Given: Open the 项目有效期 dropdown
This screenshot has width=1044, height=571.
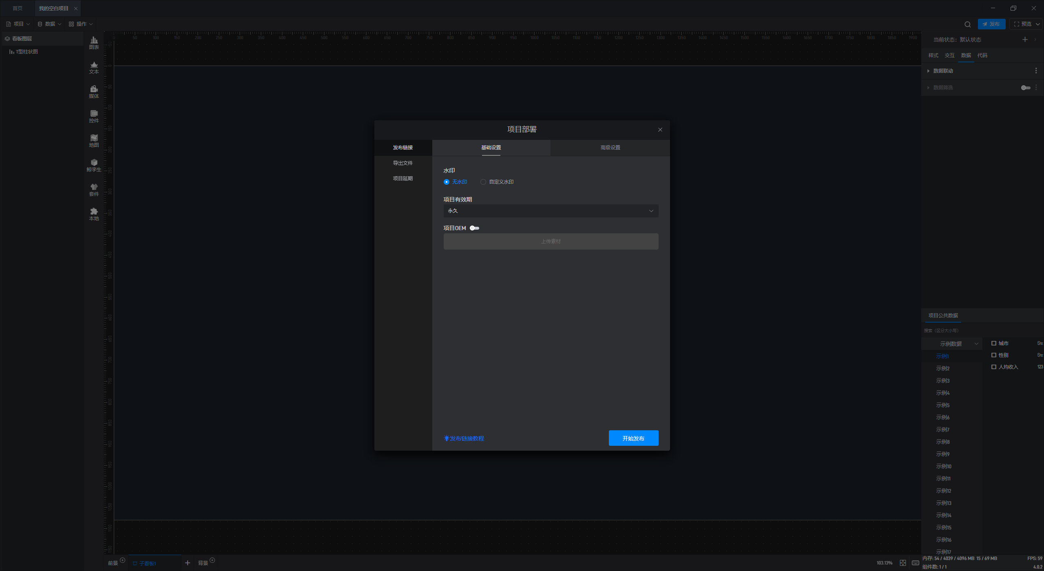Looking at the screenshot, I should tap(551, 211).
